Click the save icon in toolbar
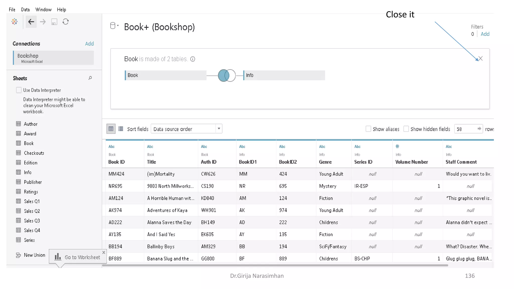Viewport: 514px width, 289px height. [x=54, y=22]
